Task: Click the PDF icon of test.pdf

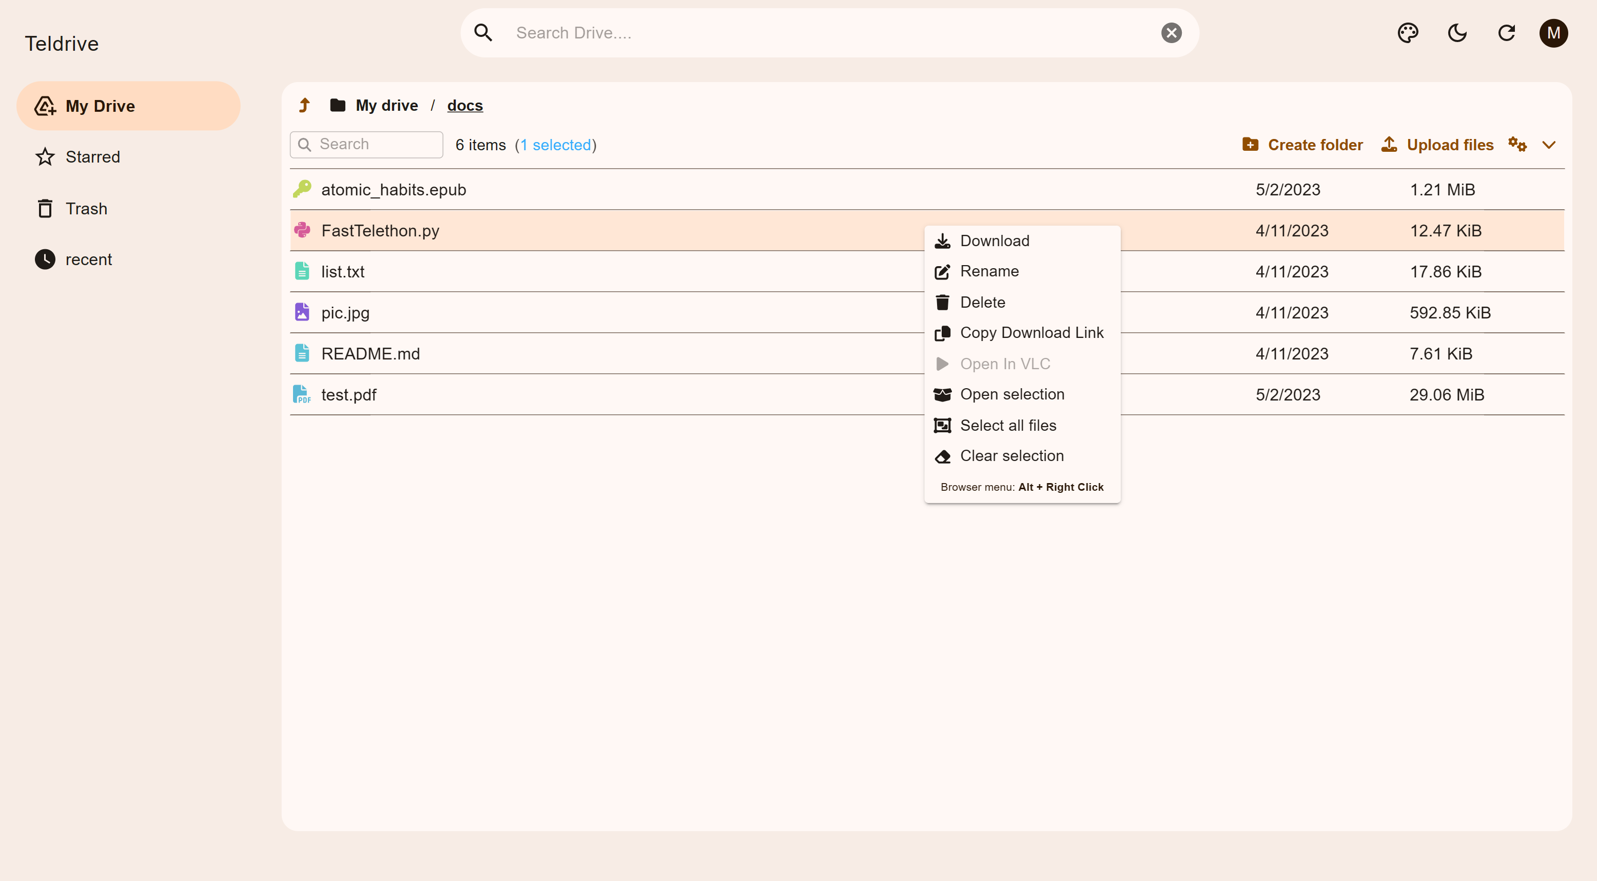Action: pyautogui.click(x=302, y=395)
